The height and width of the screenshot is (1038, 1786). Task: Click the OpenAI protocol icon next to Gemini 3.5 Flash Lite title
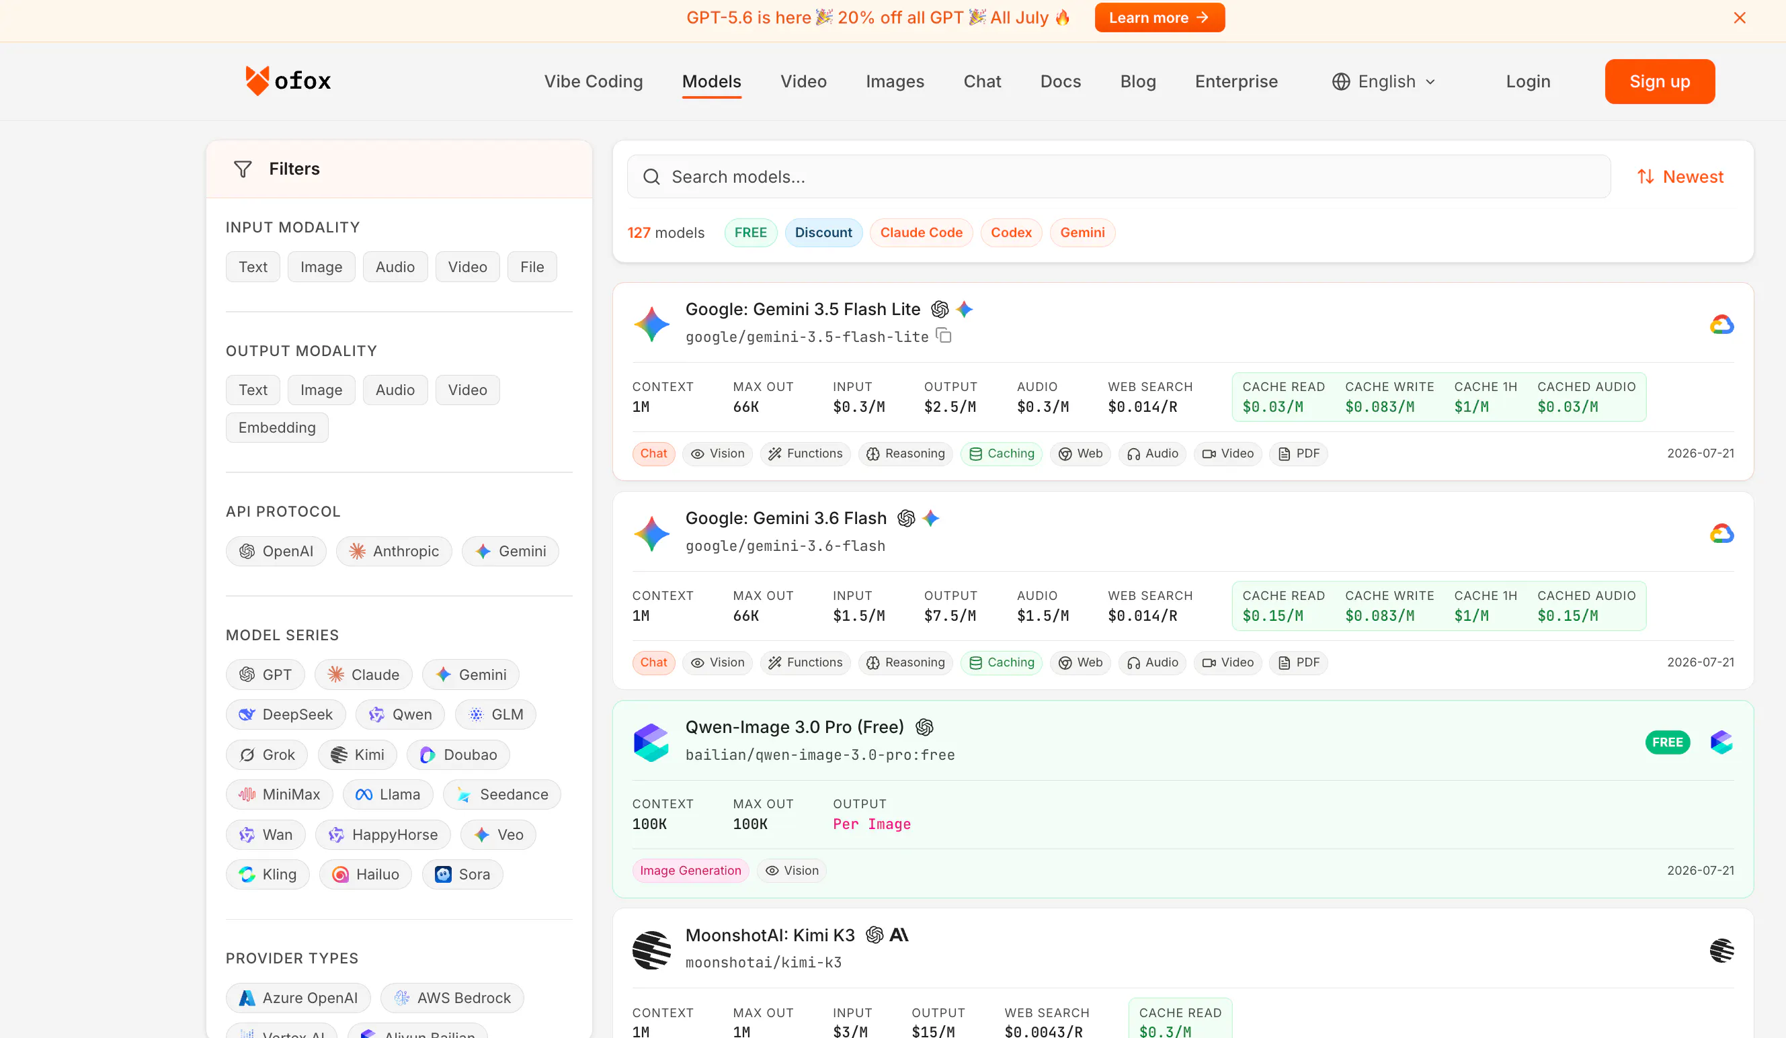pyautogui.click(x=940, y=310)
